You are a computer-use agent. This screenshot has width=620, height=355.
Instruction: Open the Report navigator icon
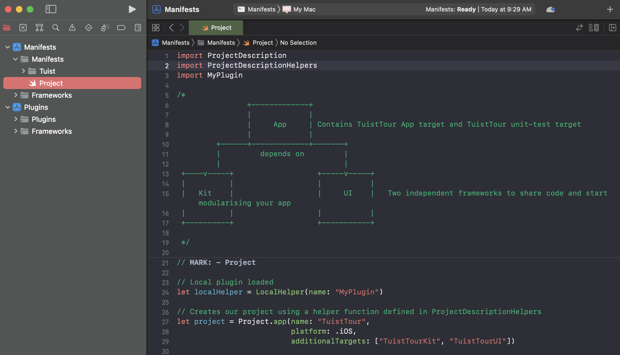point(138,28)
